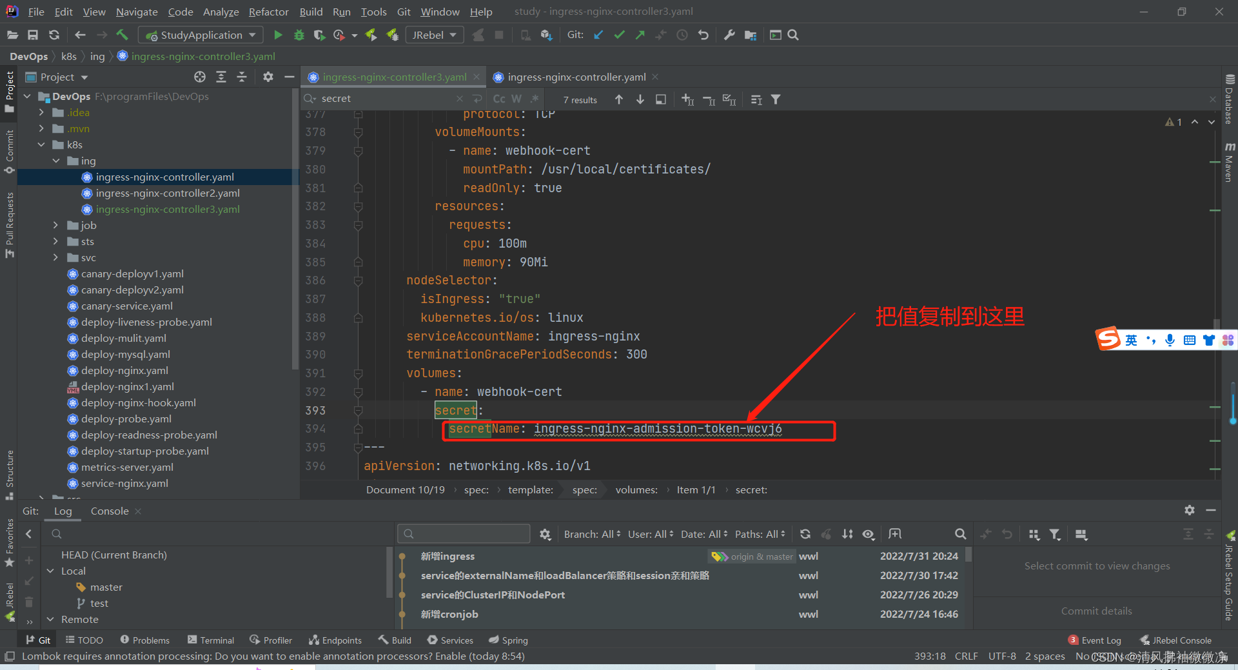Hide the Project tool window
The image size is (1238, 670).
coord(290,77)
